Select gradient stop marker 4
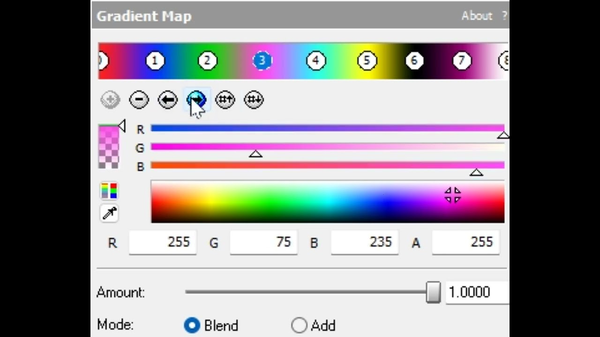The image size is (600, 337). tap(316, 61)
